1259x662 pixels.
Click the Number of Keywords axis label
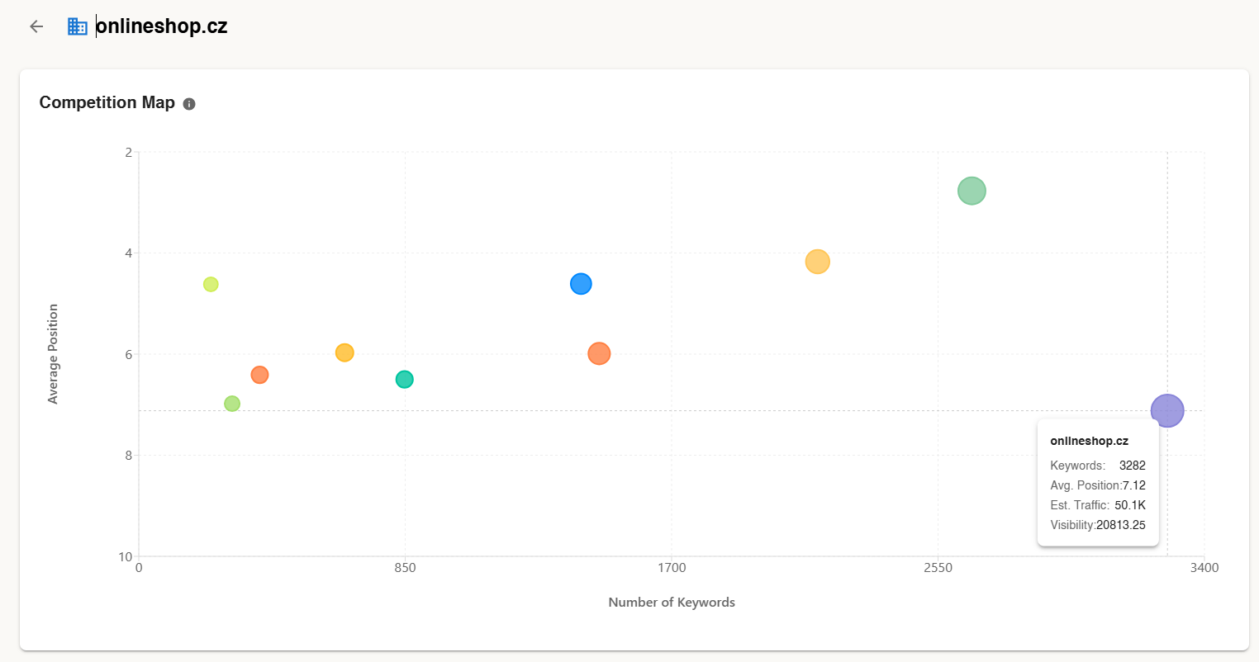671,603
